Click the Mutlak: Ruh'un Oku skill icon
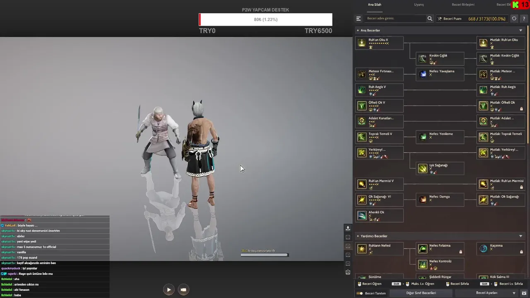Image resolution: width=530 pixels, height=298 pixels. click(483, 43)
